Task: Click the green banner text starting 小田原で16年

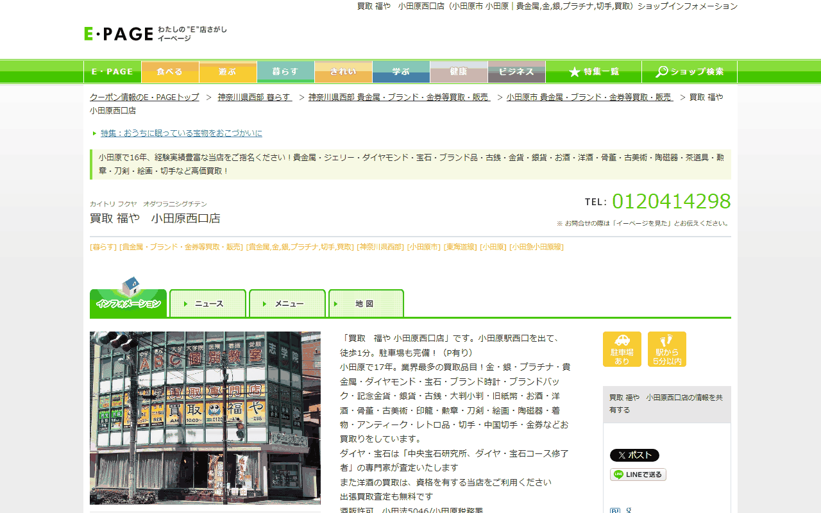Action: click(x=410, y=164)
